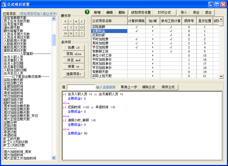The image size is (228, 166).
Task: Select 当月入职人员 in the item list
Action: pyautogui.click(x=13, y=57)
